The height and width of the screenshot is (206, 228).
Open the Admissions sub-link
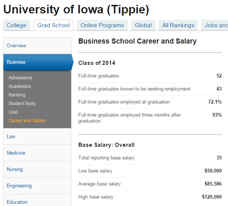[20, 78]
